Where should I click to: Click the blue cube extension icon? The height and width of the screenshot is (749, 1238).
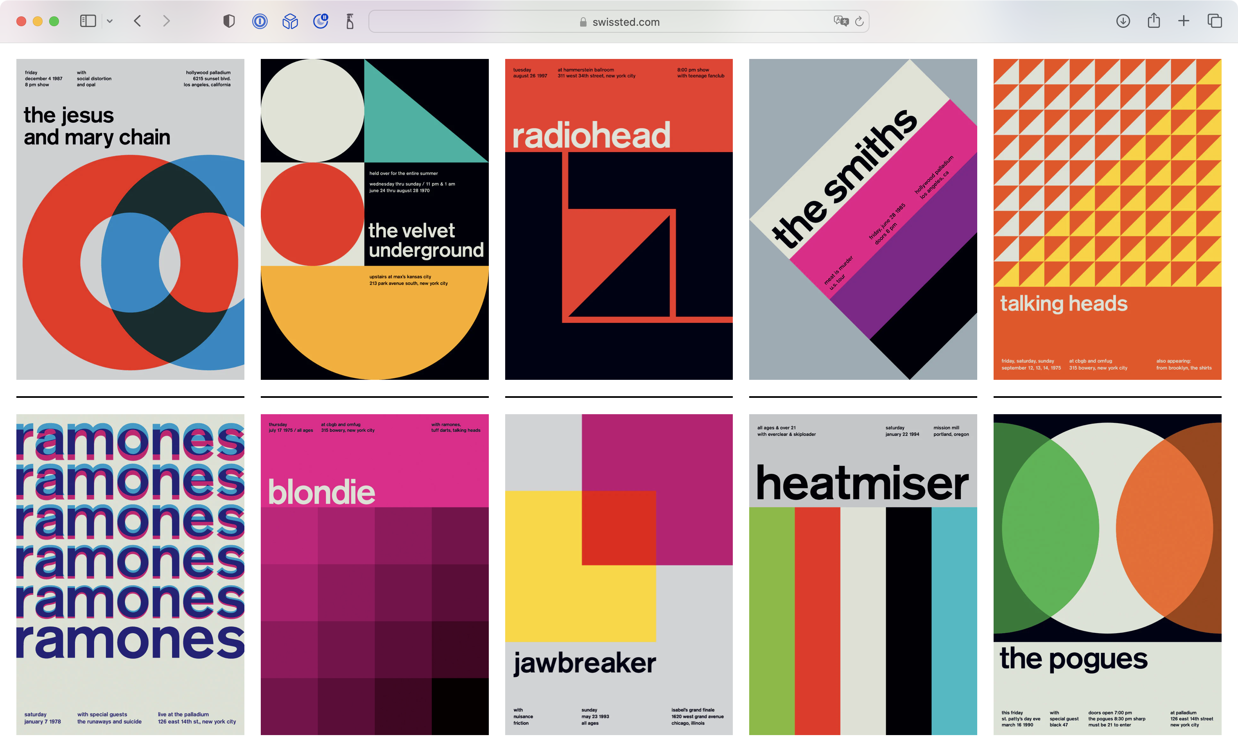(x=290, y=21)
